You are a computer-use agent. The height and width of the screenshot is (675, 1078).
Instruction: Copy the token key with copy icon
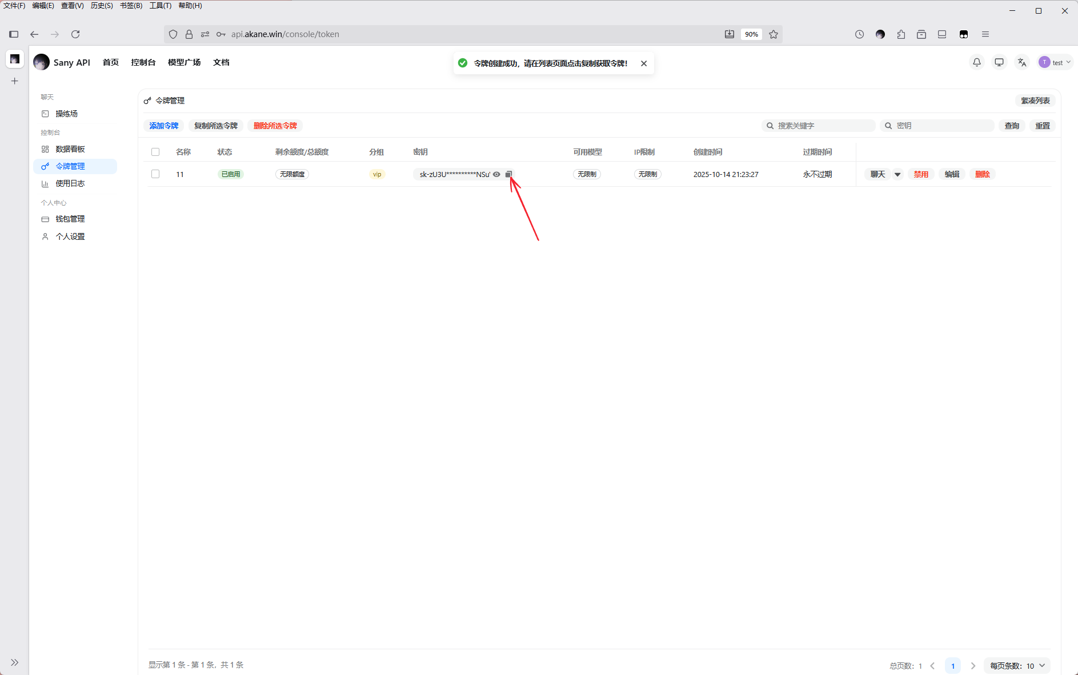point(508,174)
